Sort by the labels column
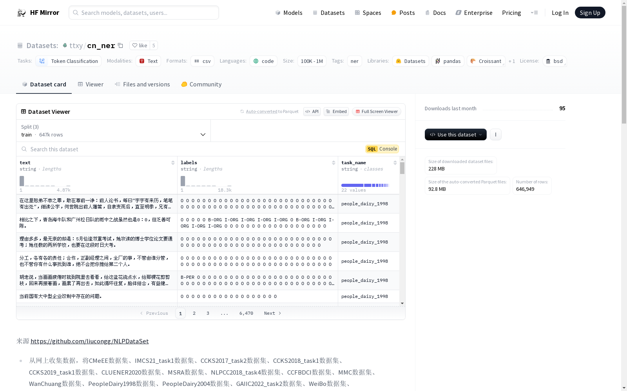Screen dimensions: 627x391 tap(333, 163)
